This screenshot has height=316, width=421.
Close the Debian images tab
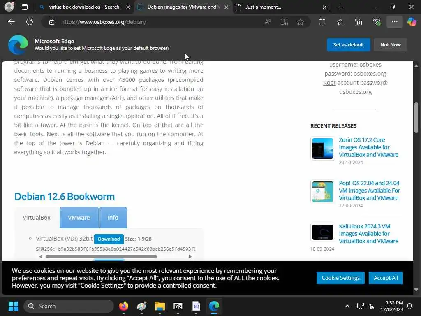[x=227, y=7]
